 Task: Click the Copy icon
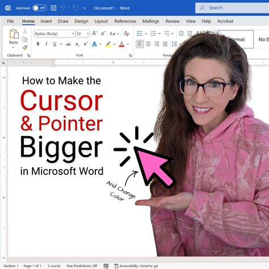(25, 39)
